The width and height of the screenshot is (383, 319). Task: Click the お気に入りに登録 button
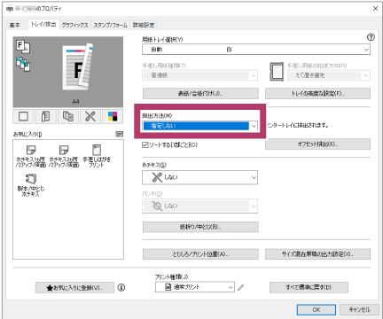click(74, 287)
